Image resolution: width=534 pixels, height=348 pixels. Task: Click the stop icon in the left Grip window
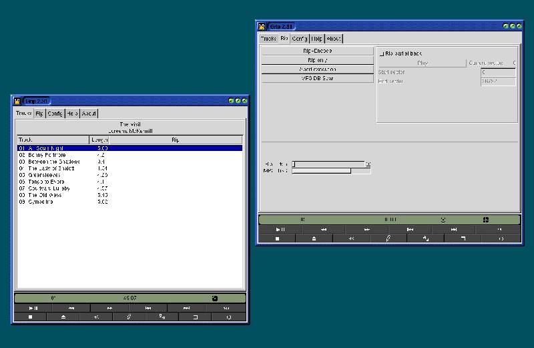30,317
